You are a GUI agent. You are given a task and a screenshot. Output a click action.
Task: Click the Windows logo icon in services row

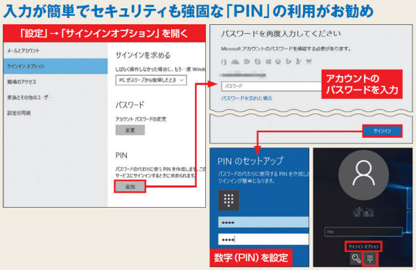(x=268, y=62)
